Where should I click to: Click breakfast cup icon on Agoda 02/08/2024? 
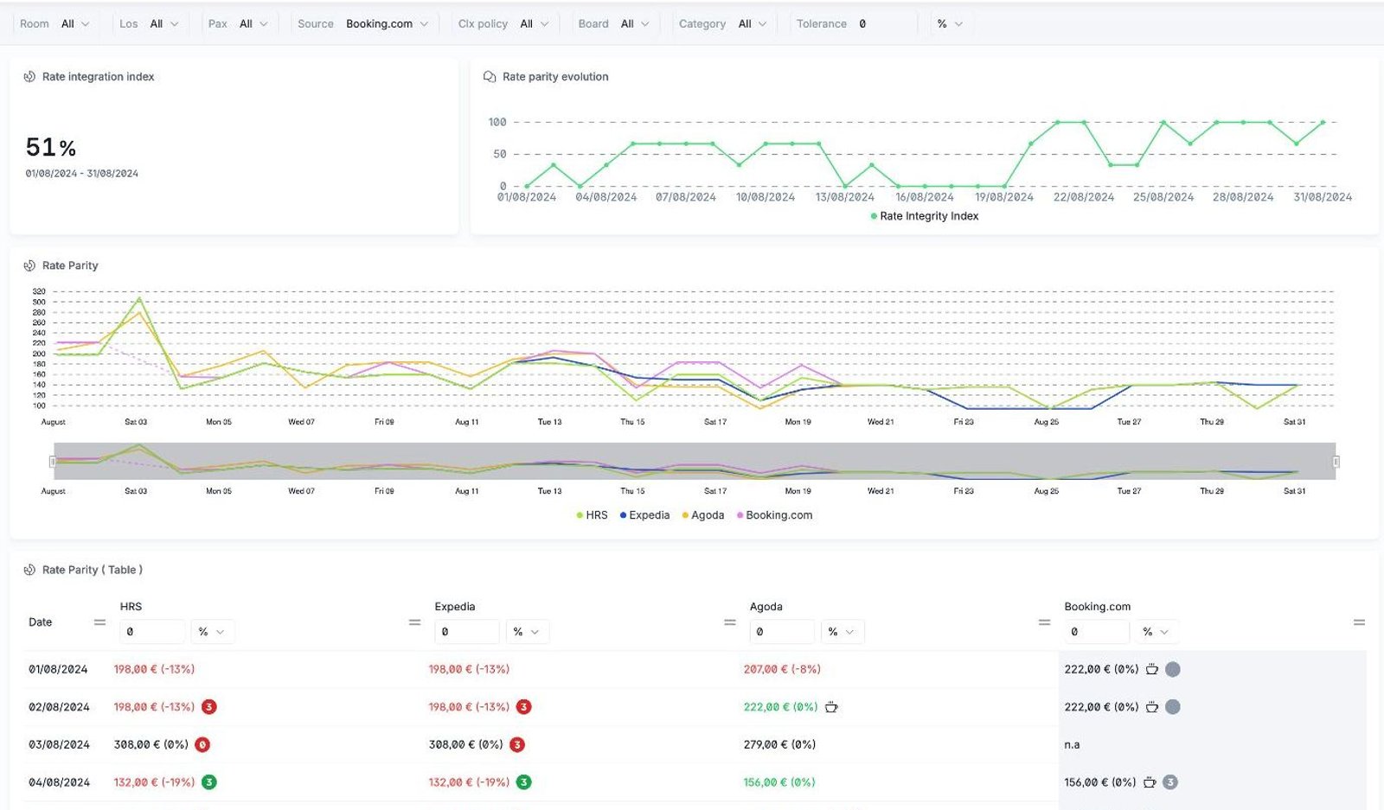pos(831,707)
